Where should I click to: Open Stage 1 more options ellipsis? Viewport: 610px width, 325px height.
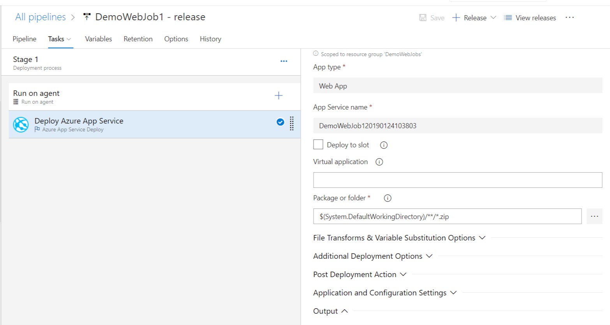pos(284,61)
